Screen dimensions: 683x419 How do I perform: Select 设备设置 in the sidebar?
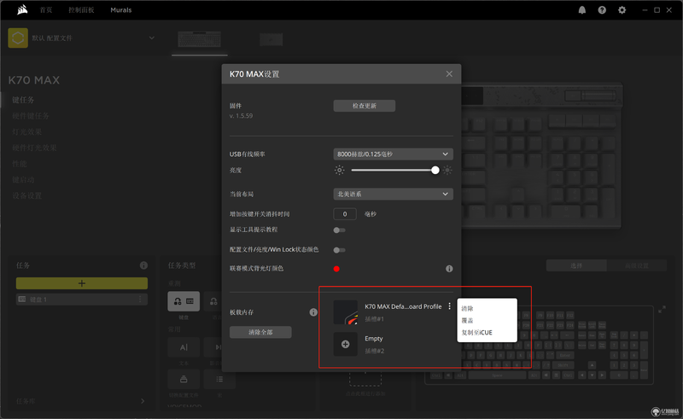pyautogui.click(x=27, y=196)
